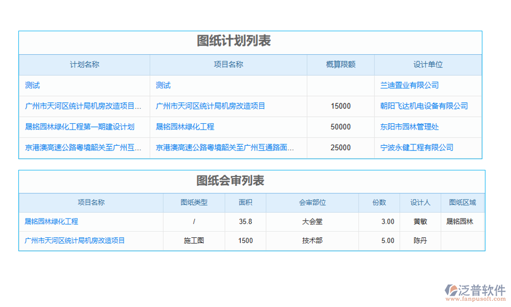Click the 设计单位 column header
This screenshot has width=511, height=307.
tap(428, 64)
